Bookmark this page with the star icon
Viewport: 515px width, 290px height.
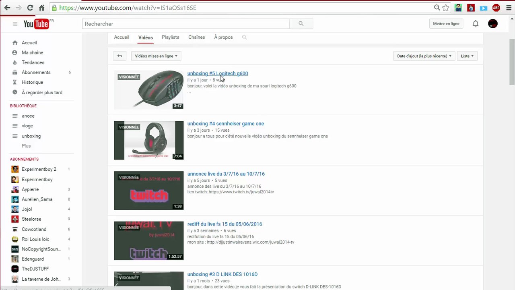(446, 8)
